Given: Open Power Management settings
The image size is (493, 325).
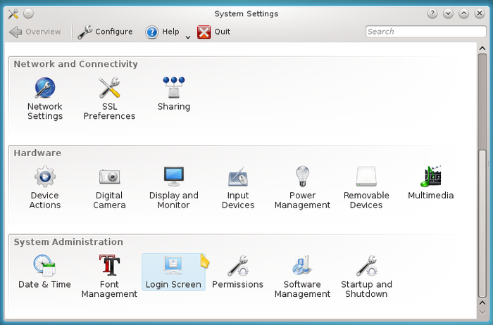Looking at the screenshot, I should [302, 187].
